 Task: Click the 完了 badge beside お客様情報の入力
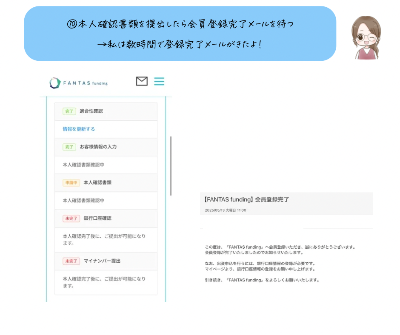click(69, 147)
